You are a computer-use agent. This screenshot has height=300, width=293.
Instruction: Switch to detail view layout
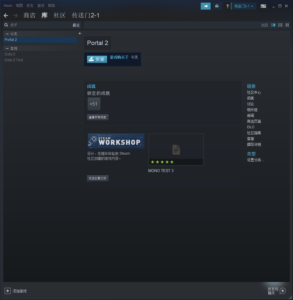[x=273, y=25]
